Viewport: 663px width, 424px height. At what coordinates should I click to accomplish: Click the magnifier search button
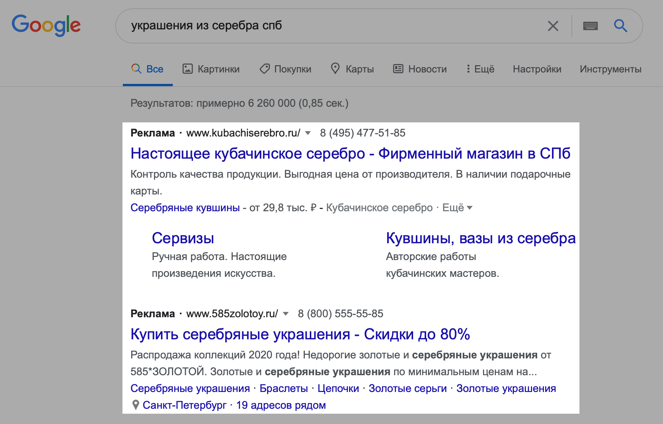(x=621, y=26)
